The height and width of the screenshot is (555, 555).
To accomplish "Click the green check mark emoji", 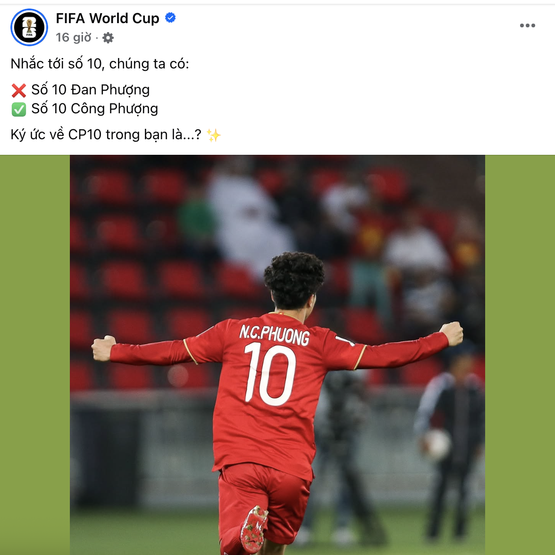I will (19, 109).
